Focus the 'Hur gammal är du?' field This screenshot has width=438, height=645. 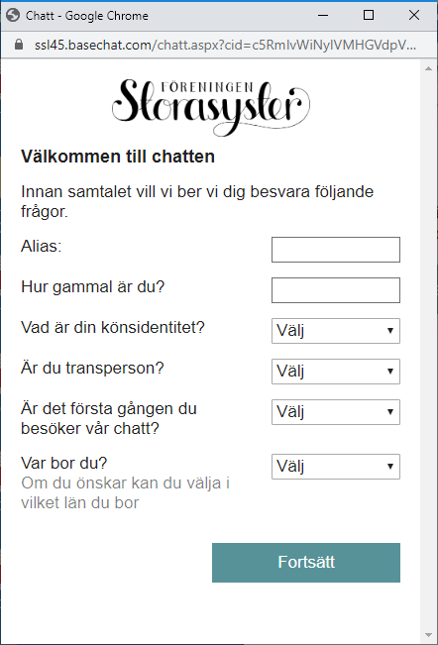point(336,290)
